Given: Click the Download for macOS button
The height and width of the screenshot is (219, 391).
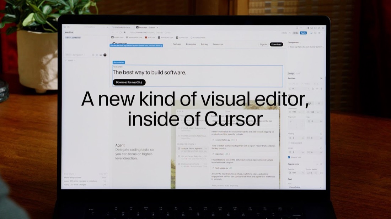Looking at the screenshot, I should click(129, 82).
